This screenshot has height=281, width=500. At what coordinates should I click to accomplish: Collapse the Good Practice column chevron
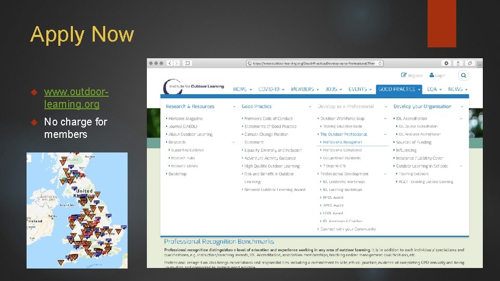310,107
